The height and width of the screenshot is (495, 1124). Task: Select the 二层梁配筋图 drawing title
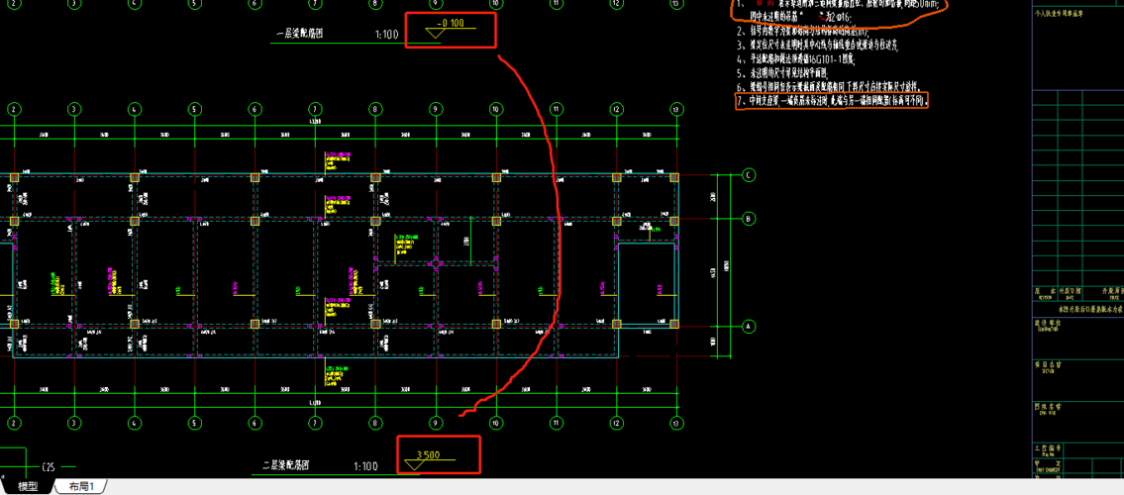tap(285, 465)
